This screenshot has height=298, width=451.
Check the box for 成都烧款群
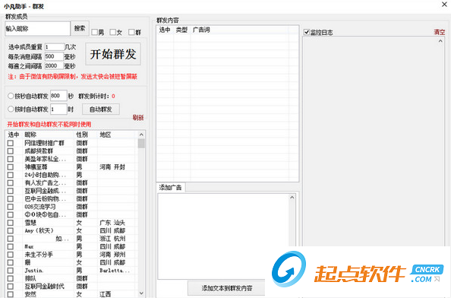tap(11, 151)
